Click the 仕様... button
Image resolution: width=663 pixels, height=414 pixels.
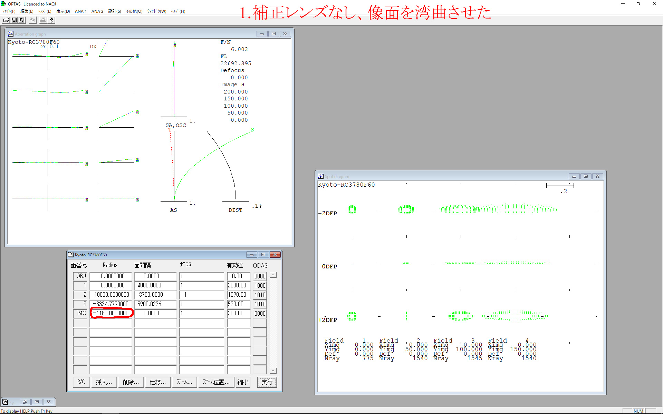click(x=158, y=382)
